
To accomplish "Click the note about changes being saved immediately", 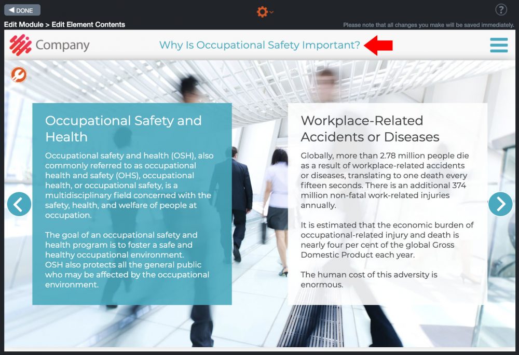I will (428, 25).
